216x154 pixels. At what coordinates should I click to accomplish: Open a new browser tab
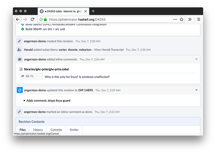(x=93, y=11)
